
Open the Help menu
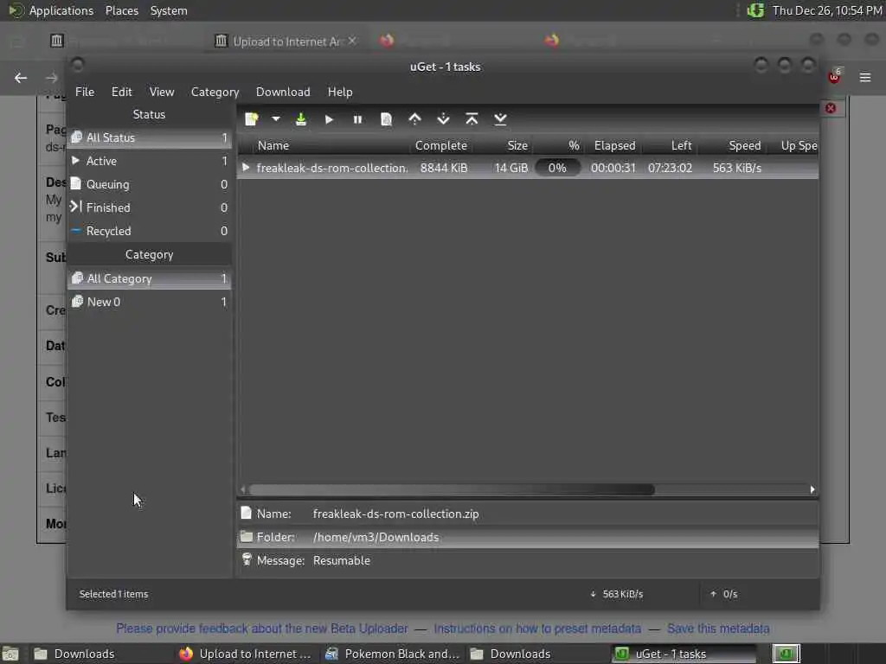tap(340, 92)
